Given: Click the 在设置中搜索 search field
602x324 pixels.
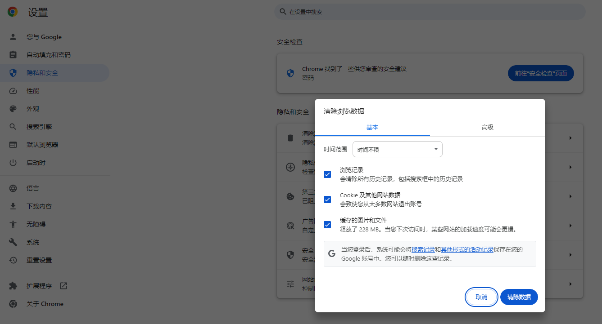Looking at the screenshot, I should click(429, 11).
